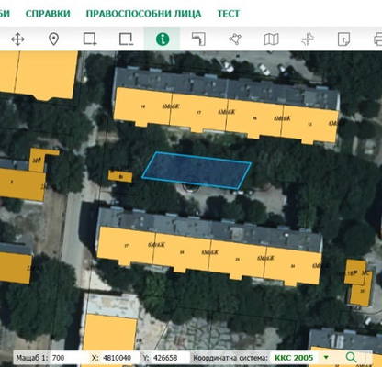Click the crosshair intersection tool

(308, 39)
